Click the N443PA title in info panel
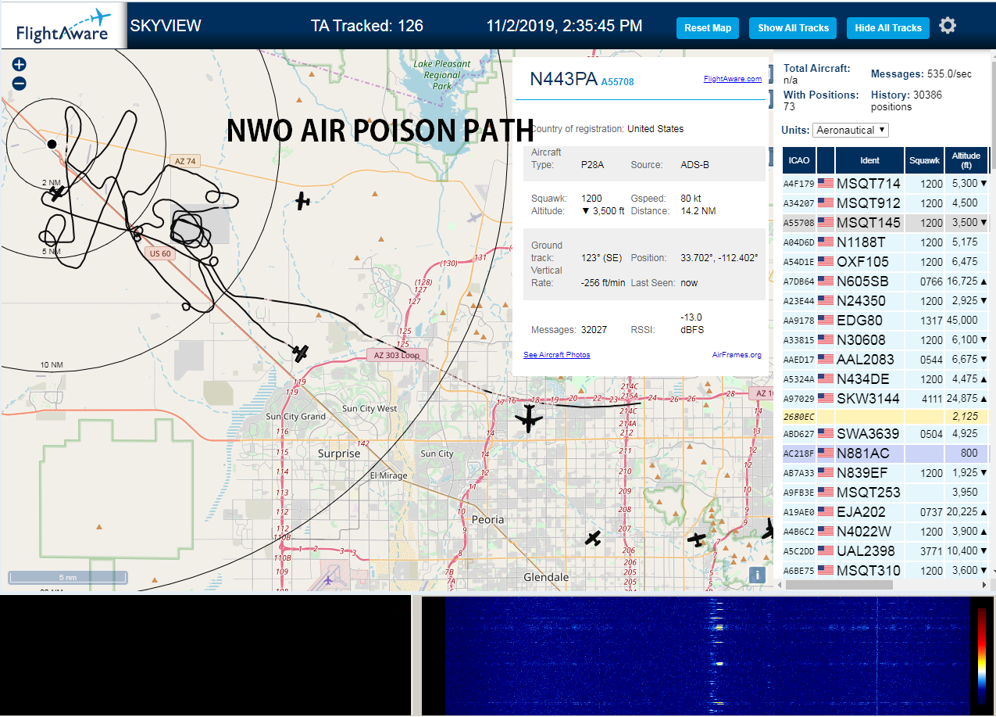 563,79
